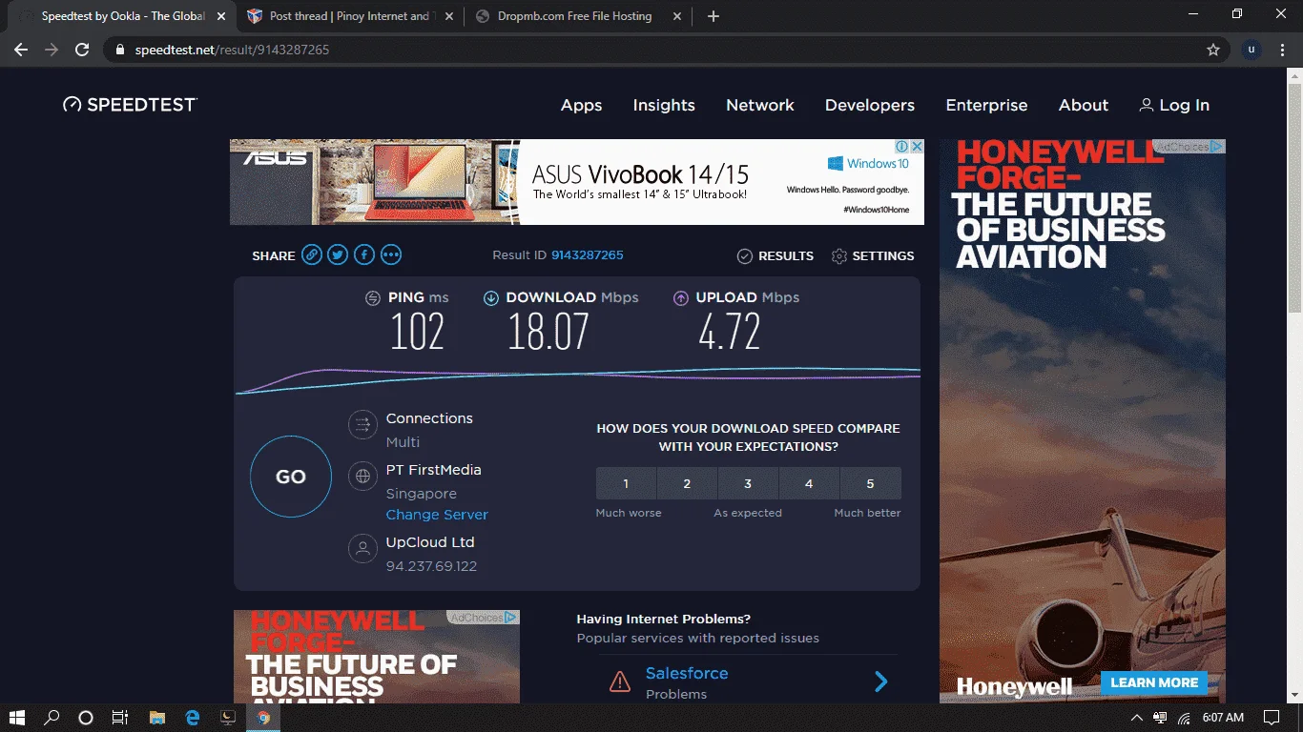Open the Windows Start menu
The height and width of the screenshot is (732, 1303).
17,718
